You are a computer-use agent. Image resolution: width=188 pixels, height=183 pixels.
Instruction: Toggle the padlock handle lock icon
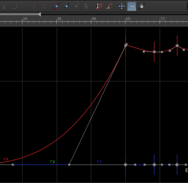(x=141, y=6)
